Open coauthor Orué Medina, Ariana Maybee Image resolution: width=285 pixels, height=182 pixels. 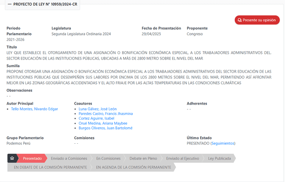click(x=102, y=123)
